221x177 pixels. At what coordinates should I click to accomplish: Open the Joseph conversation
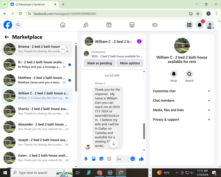tap(37, 142)
